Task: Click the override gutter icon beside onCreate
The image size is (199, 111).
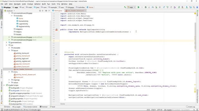Action: (56, 54)
